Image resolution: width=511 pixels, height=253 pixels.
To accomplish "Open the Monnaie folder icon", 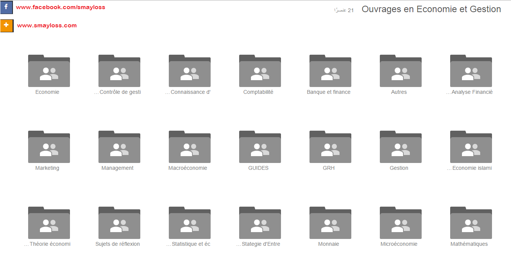I will [330, 223].
